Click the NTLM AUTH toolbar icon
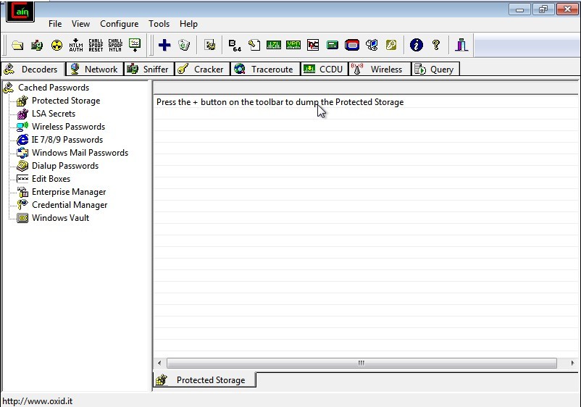581x407 pixels. (76, 45)
